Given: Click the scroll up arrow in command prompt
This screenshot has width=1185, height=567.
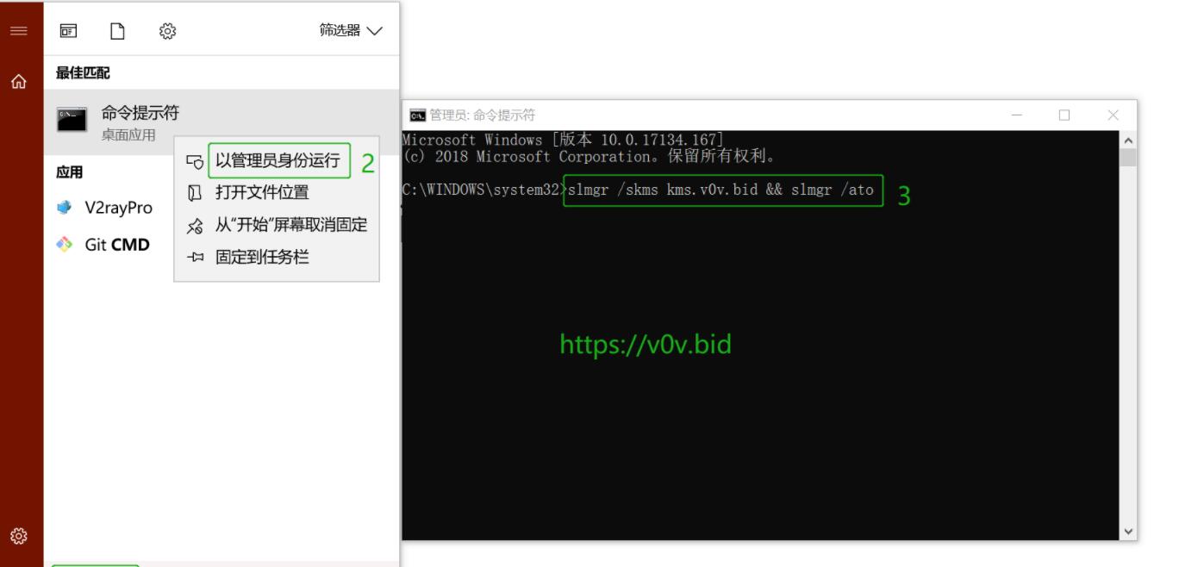Looking at the screenshot, I should coord(1128,140).
